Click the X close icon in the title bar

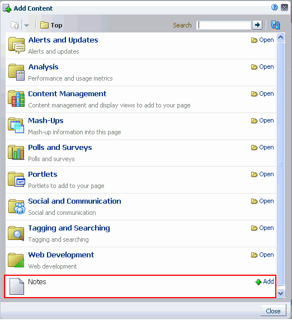[285, 7]
